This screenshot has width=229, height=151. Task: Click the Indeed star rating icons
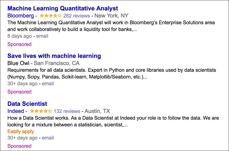click(41, 111)
